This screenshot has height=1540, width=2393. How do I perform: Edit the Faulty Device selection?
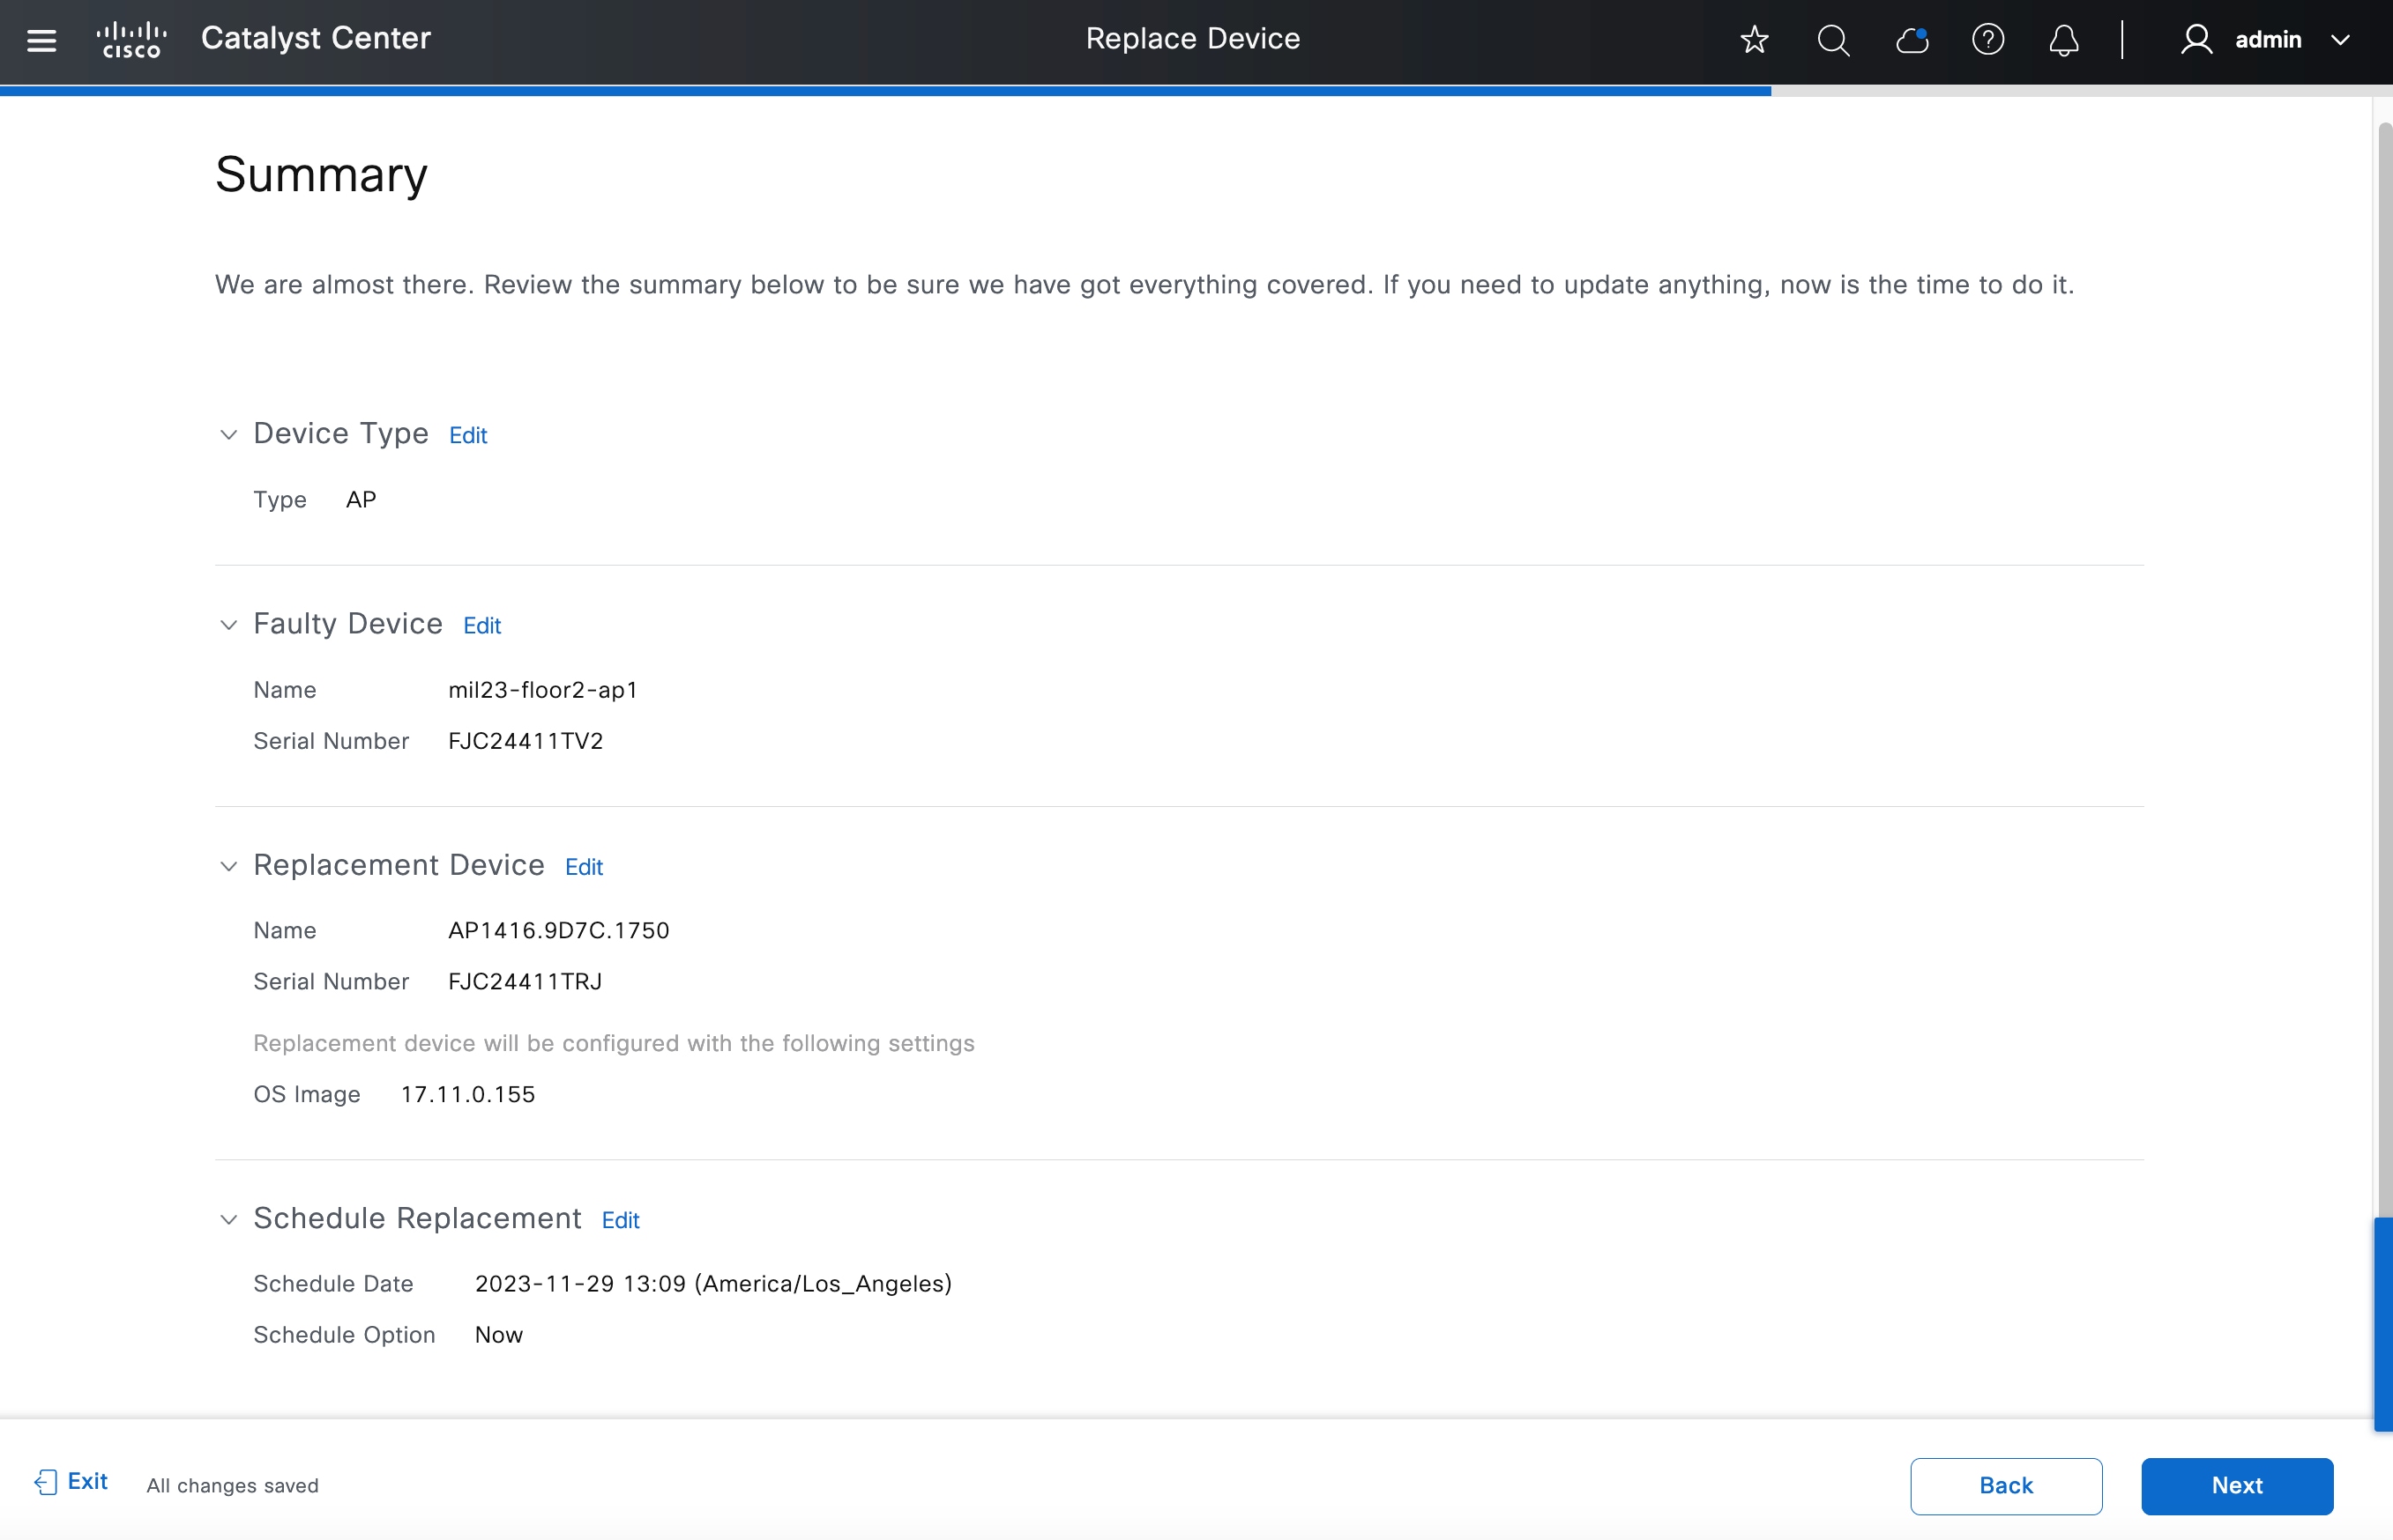click(x=481, y=626)
